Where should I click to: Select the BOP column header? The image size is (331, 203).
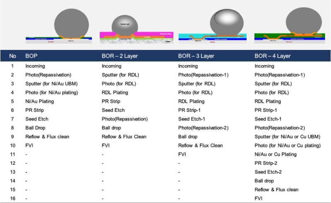coord(31,56)
